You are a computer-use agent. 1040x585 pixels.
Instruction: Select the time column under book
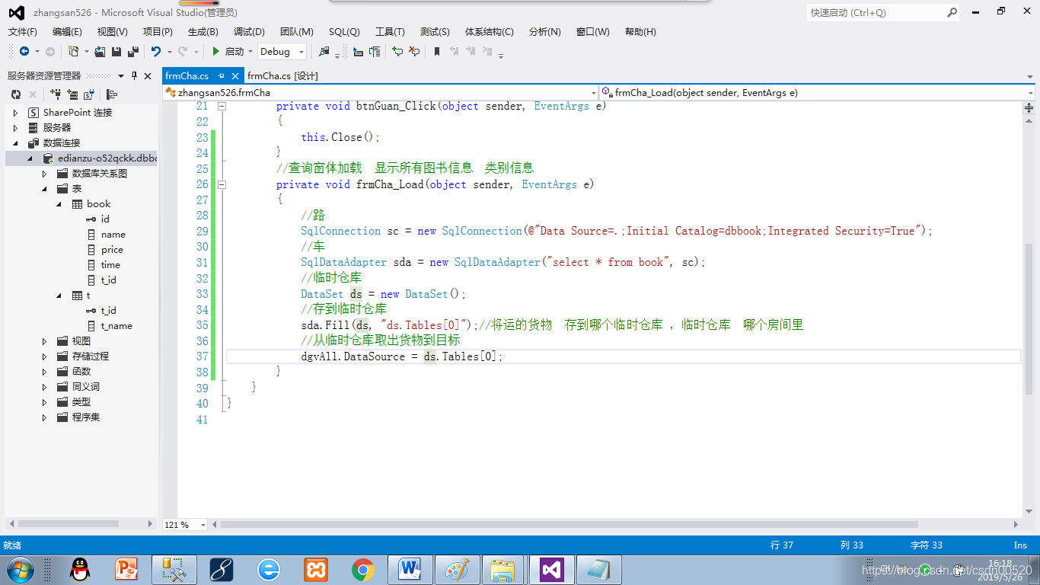[x=110, y=265]
